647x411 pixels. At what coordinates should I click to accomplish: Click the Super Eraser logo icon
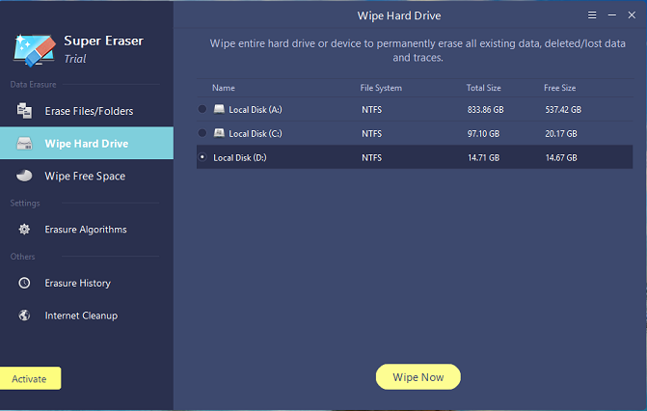(x=35, y=50)
